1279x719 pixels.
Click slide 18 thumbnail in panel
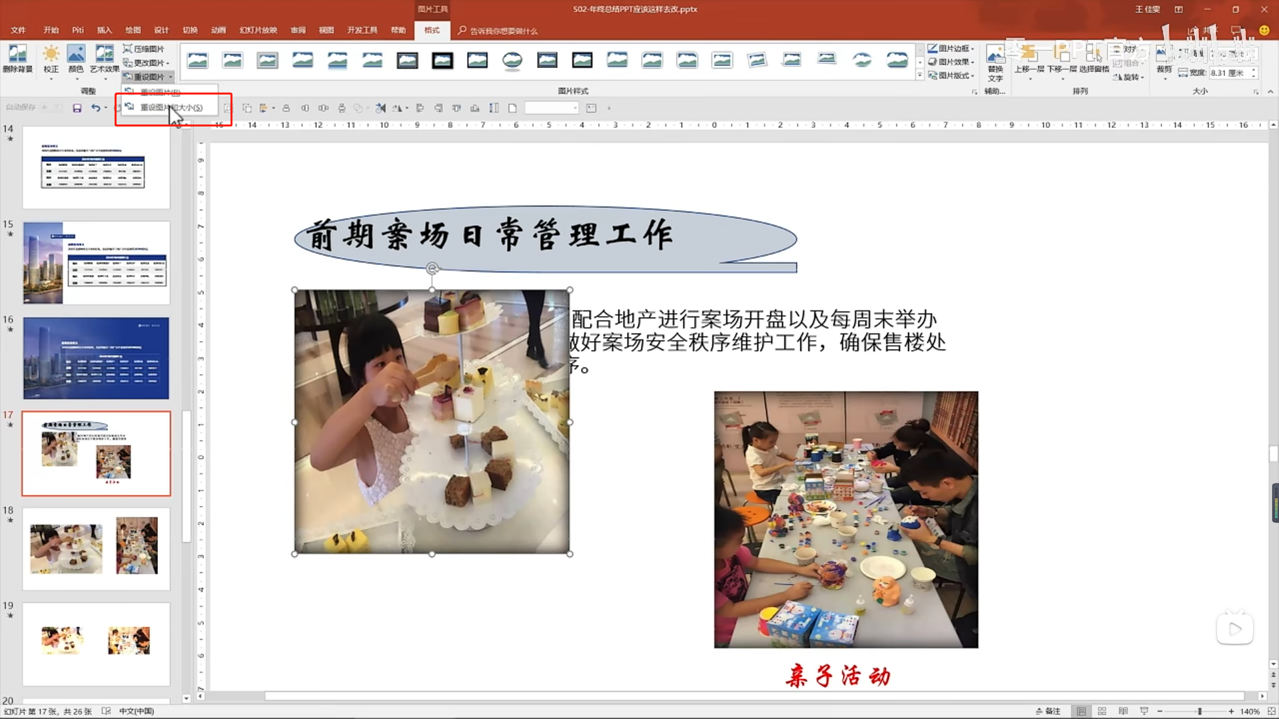tap(96, 548)
